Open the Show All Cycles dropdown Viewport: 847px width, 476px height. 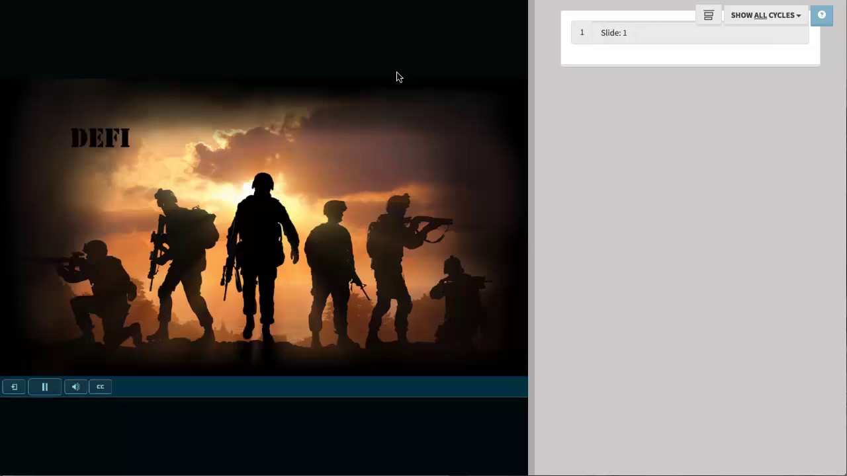click(x=766, y=15)
